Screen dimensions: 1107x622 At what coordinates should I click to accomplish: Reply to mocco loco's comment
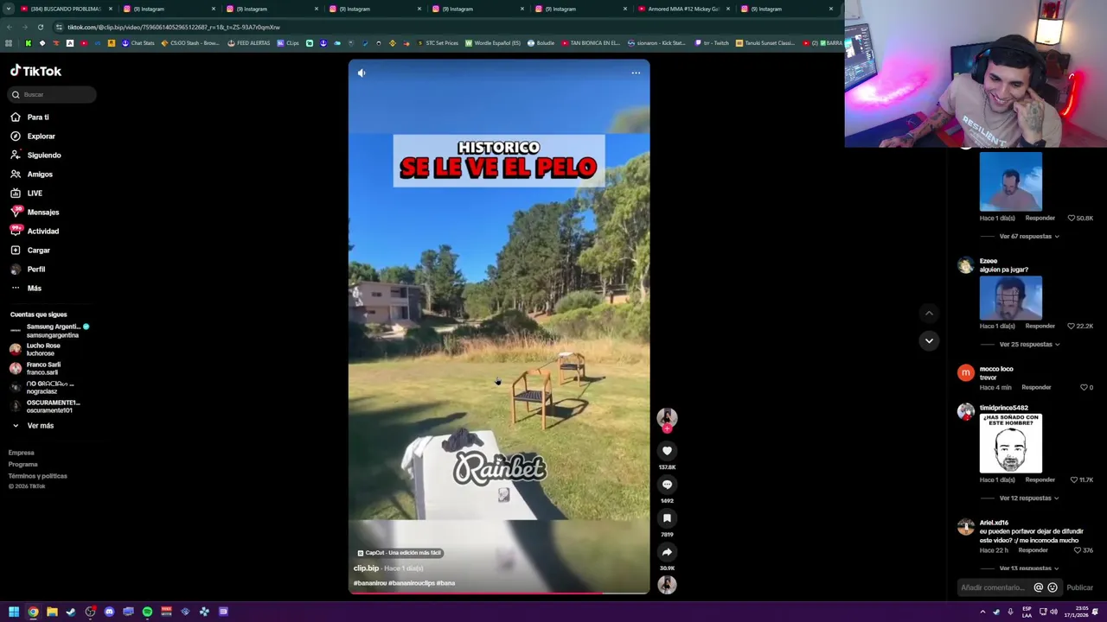point(1036,388)
